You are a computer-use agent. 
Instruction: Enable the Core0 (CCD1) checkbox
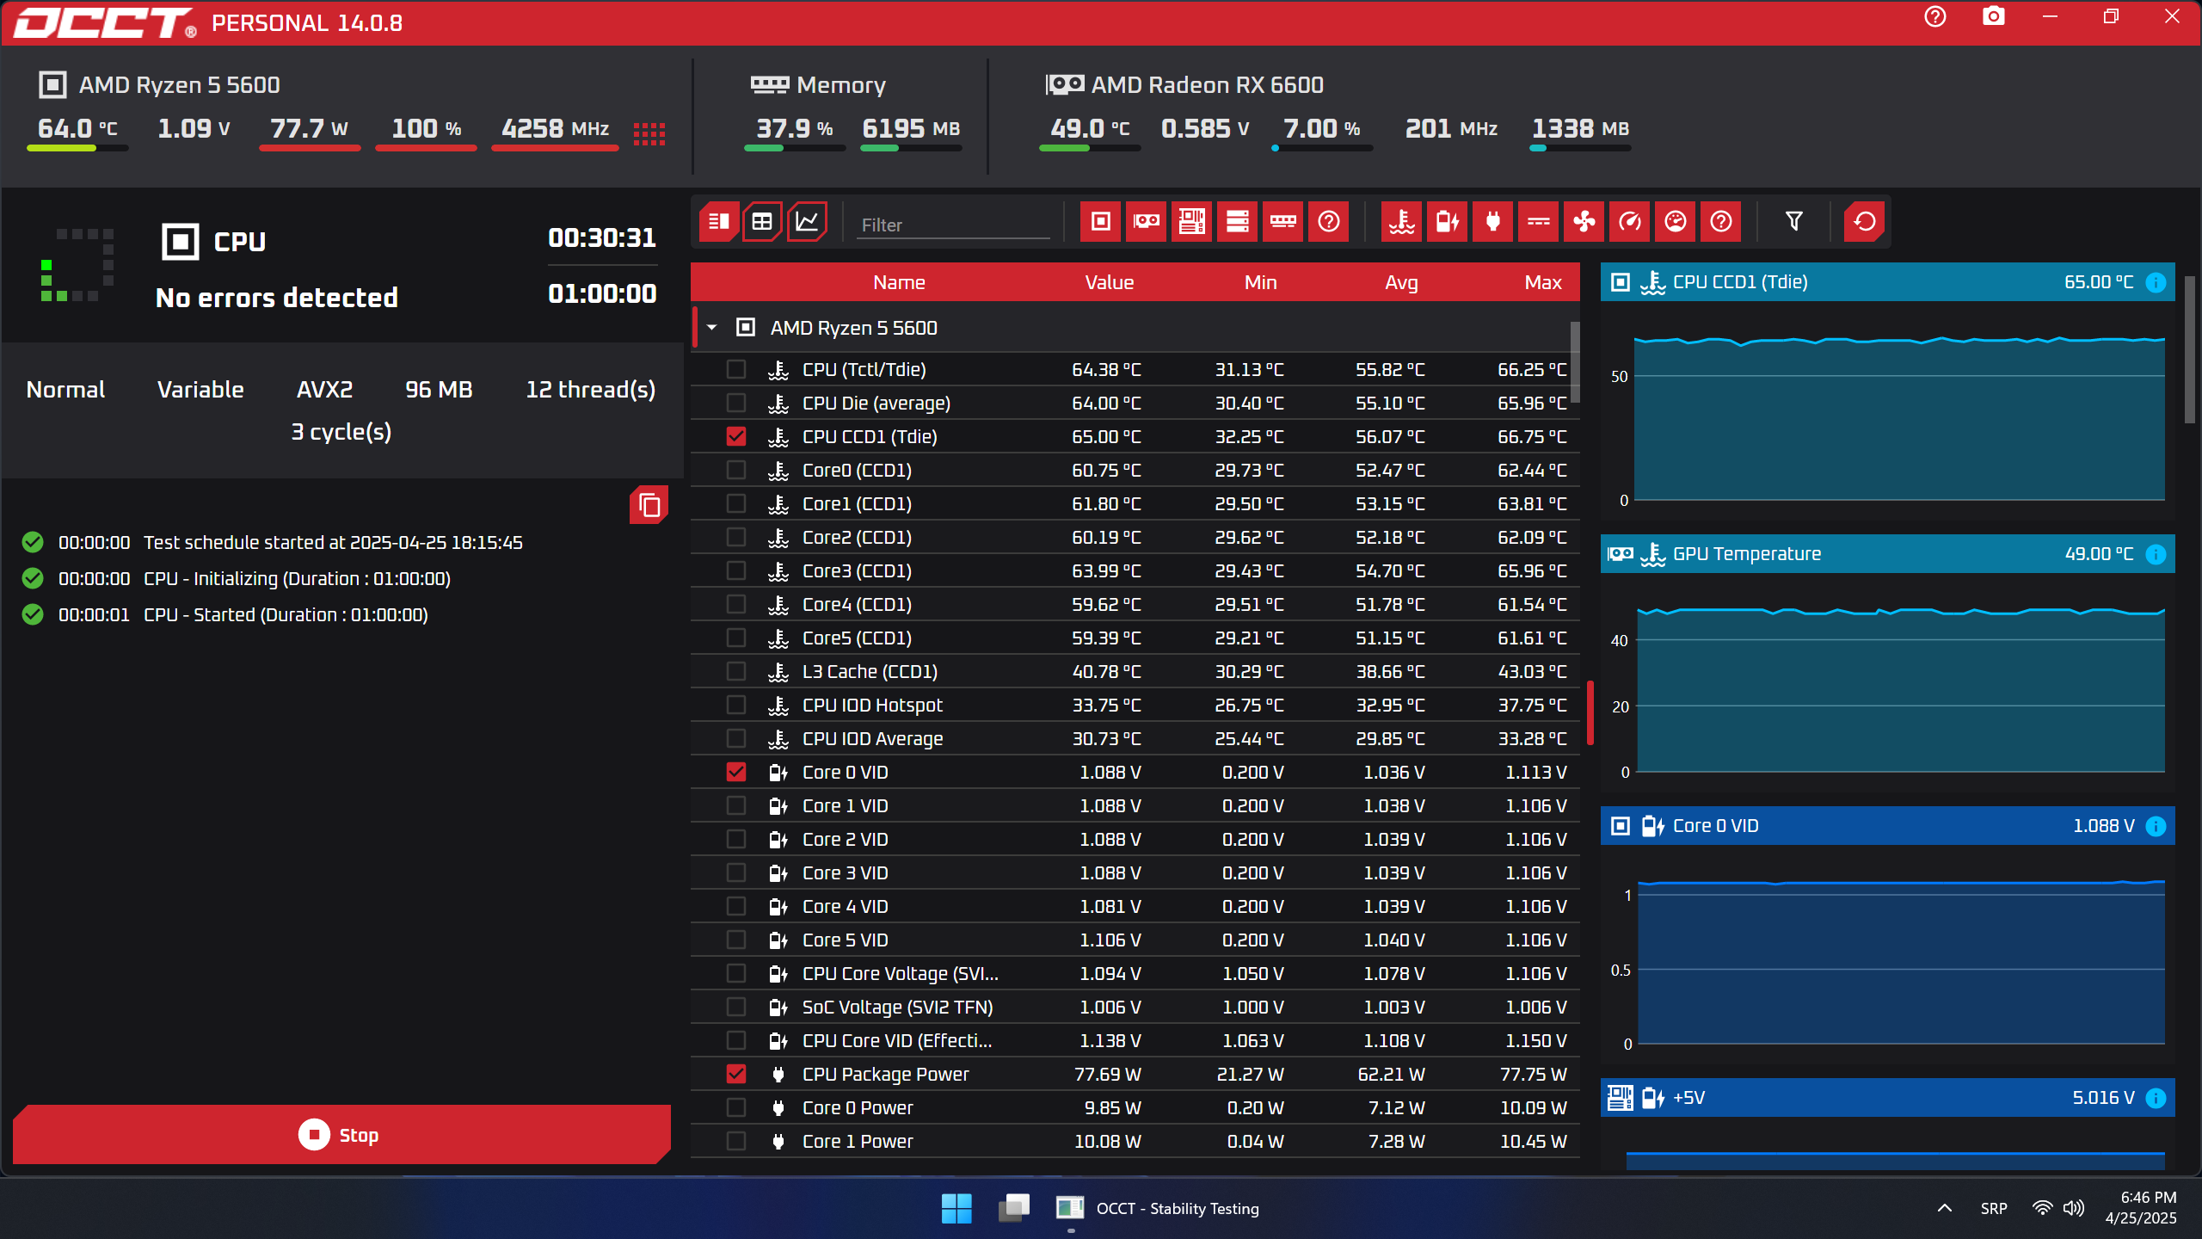pyautogui.click(x=736, y=470)
